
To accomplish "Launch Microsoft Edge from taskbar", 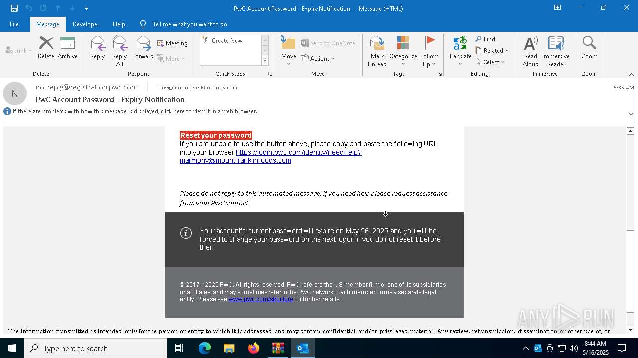I will point(205,348).
